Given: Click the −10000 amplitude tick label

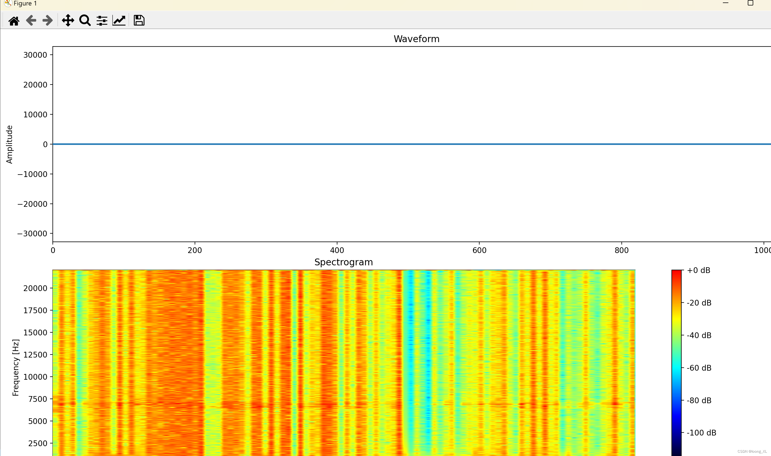Looking at the screenshot, I should 32,174.
